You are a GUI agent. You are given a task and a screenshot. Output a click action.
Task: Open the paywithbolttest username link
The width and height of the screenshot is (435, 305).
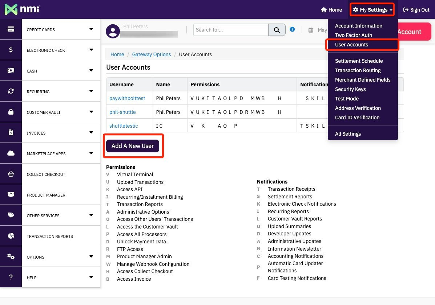click(x=127, y=98)
